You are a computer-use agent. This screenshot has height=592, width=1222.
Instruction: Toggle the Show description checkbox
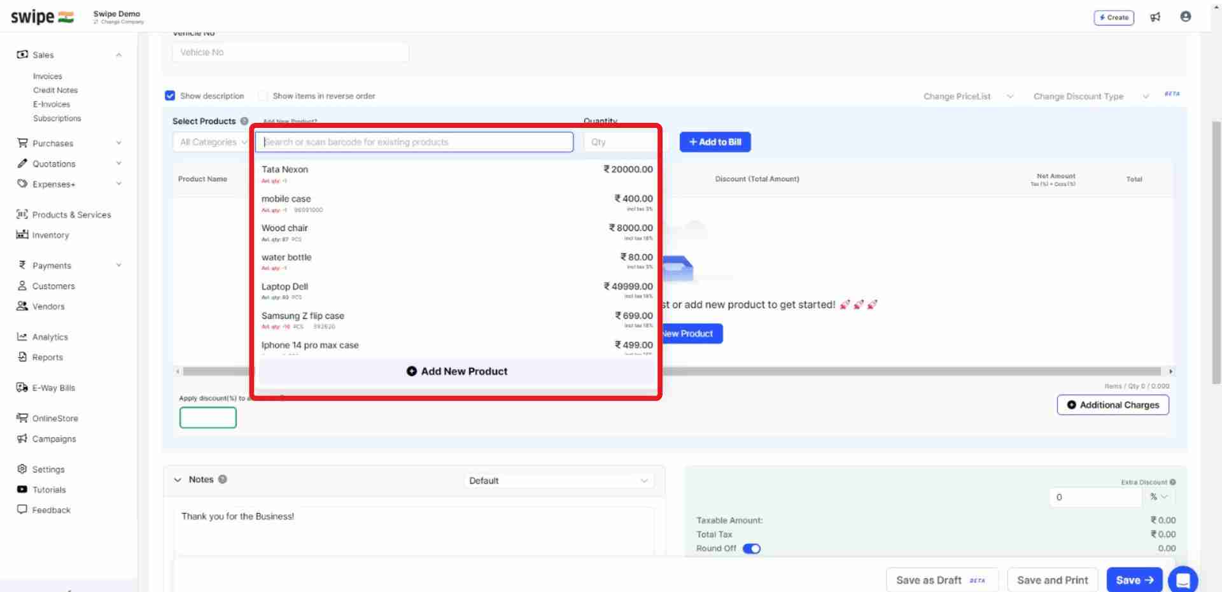pyautogui.click(x=170, y=95)
